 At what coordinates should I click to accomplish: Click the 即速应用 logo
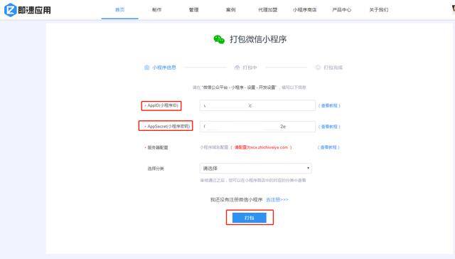(28, 10)
